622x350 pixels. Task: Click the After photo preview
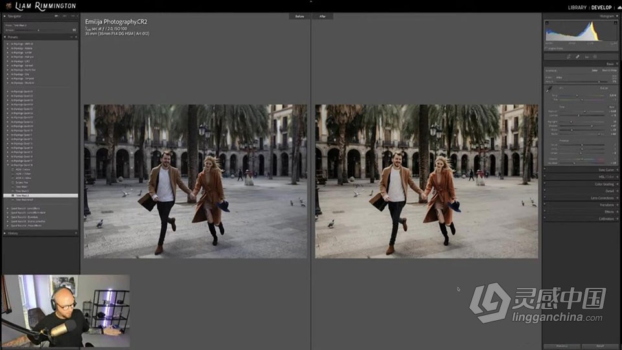[426, 181]
